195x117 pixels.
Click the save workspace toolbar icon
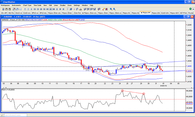point(7,9)
